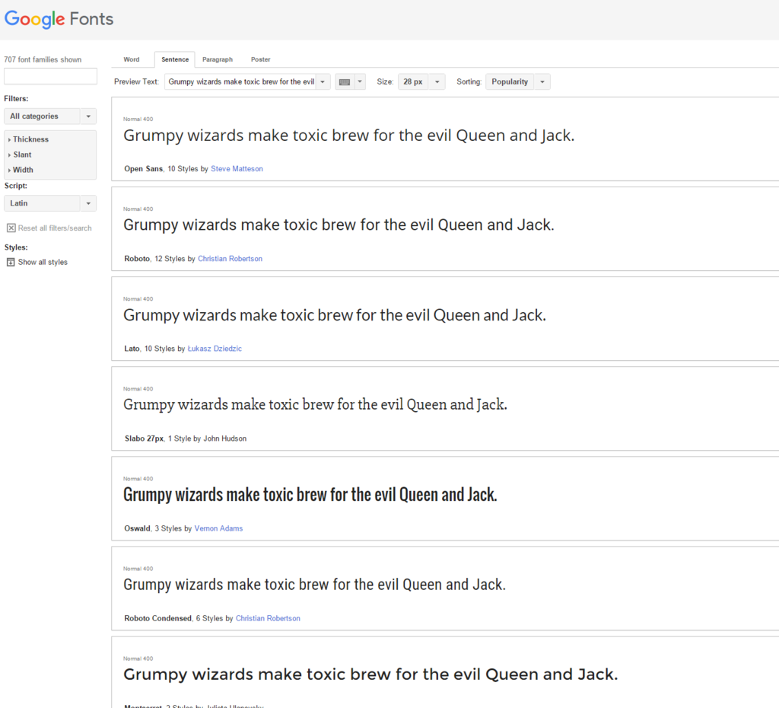Focus the font search box
The image size is (779, 708).
point(50,76)
